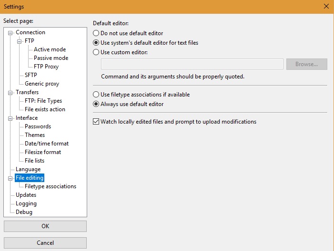Choose 'Use custom editor' radio option

120,52
